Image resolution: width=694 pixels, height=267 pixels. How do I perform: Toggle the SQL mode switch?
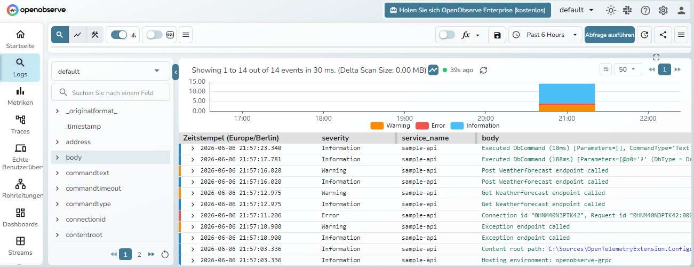[155, 35]
